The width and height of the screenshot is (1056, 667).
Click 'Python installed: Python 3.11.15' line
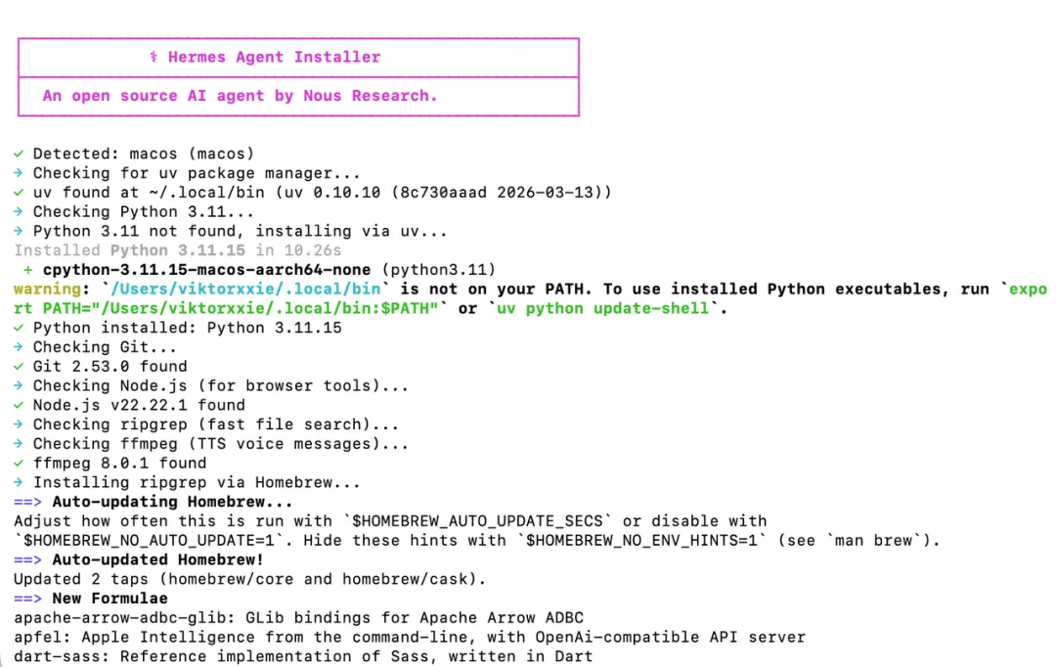point(187,328)
